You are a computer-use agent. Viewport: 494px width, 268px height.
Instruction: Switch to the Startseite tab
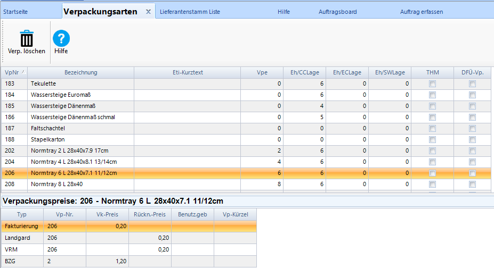point(16,11)
